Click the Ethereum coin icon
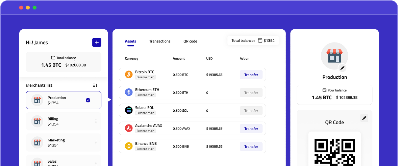Viewport: 398px width, 166px height. coord(129,92)
